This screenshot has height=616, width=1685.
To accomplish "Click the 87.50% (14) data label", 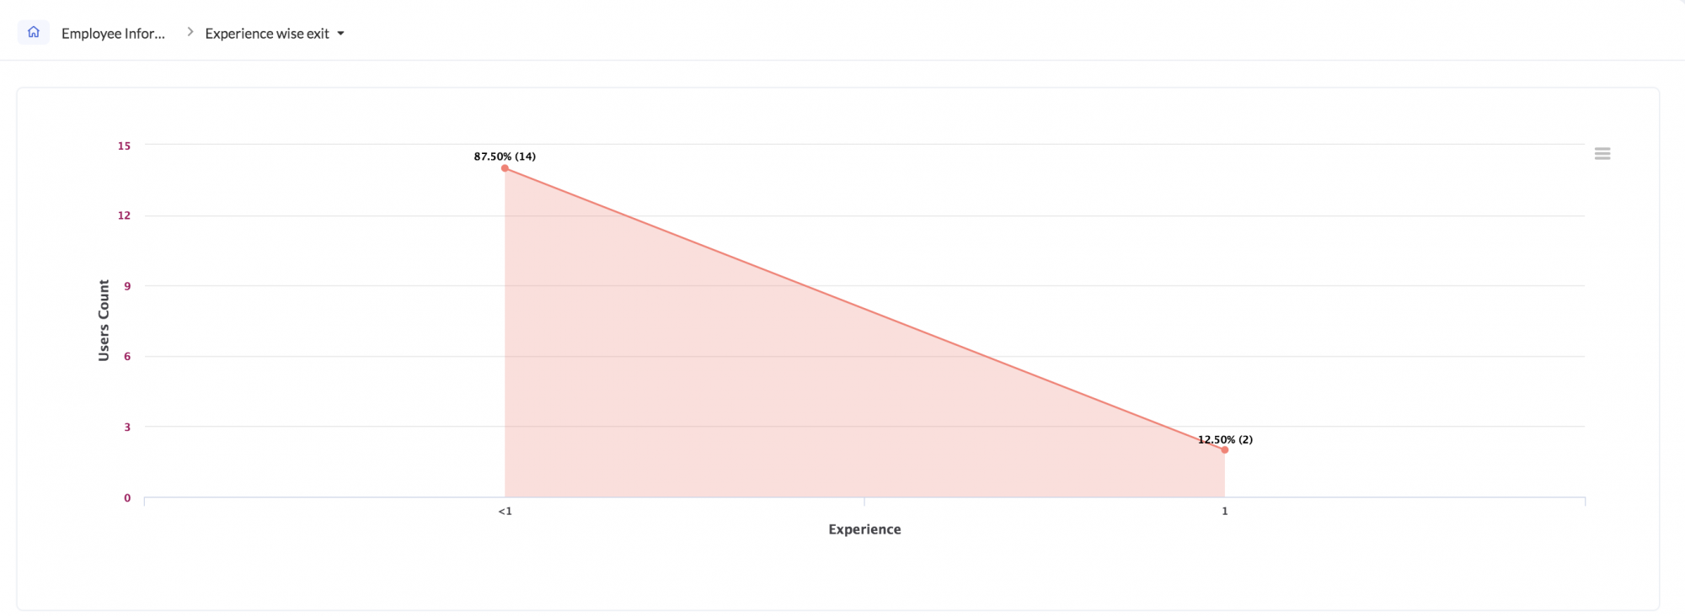I will [505, 157].
